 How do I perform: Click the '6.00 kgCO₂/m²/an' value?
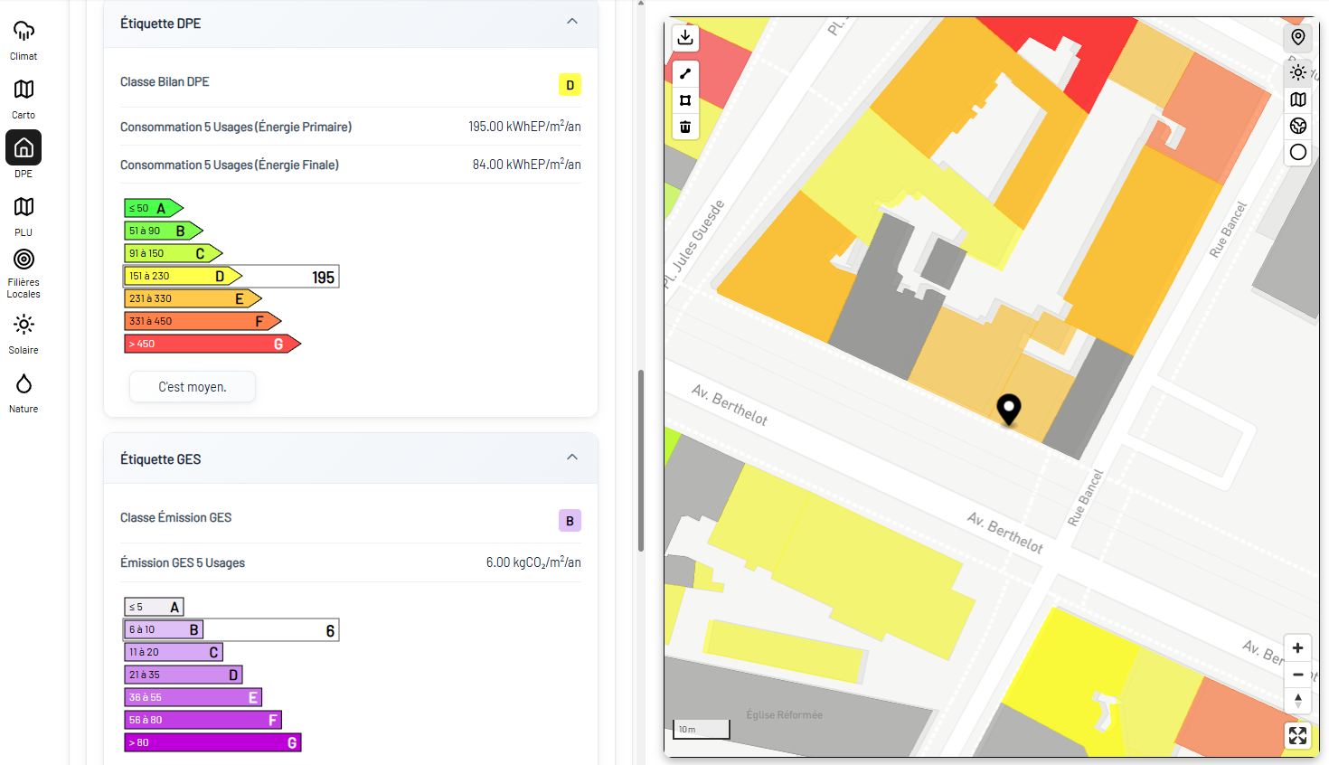tap(533, 562)
